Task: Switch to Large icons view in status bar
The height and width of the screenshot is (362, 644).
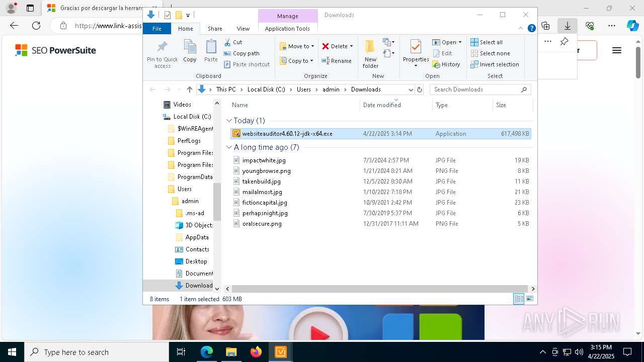Action: tap(529, 299)
